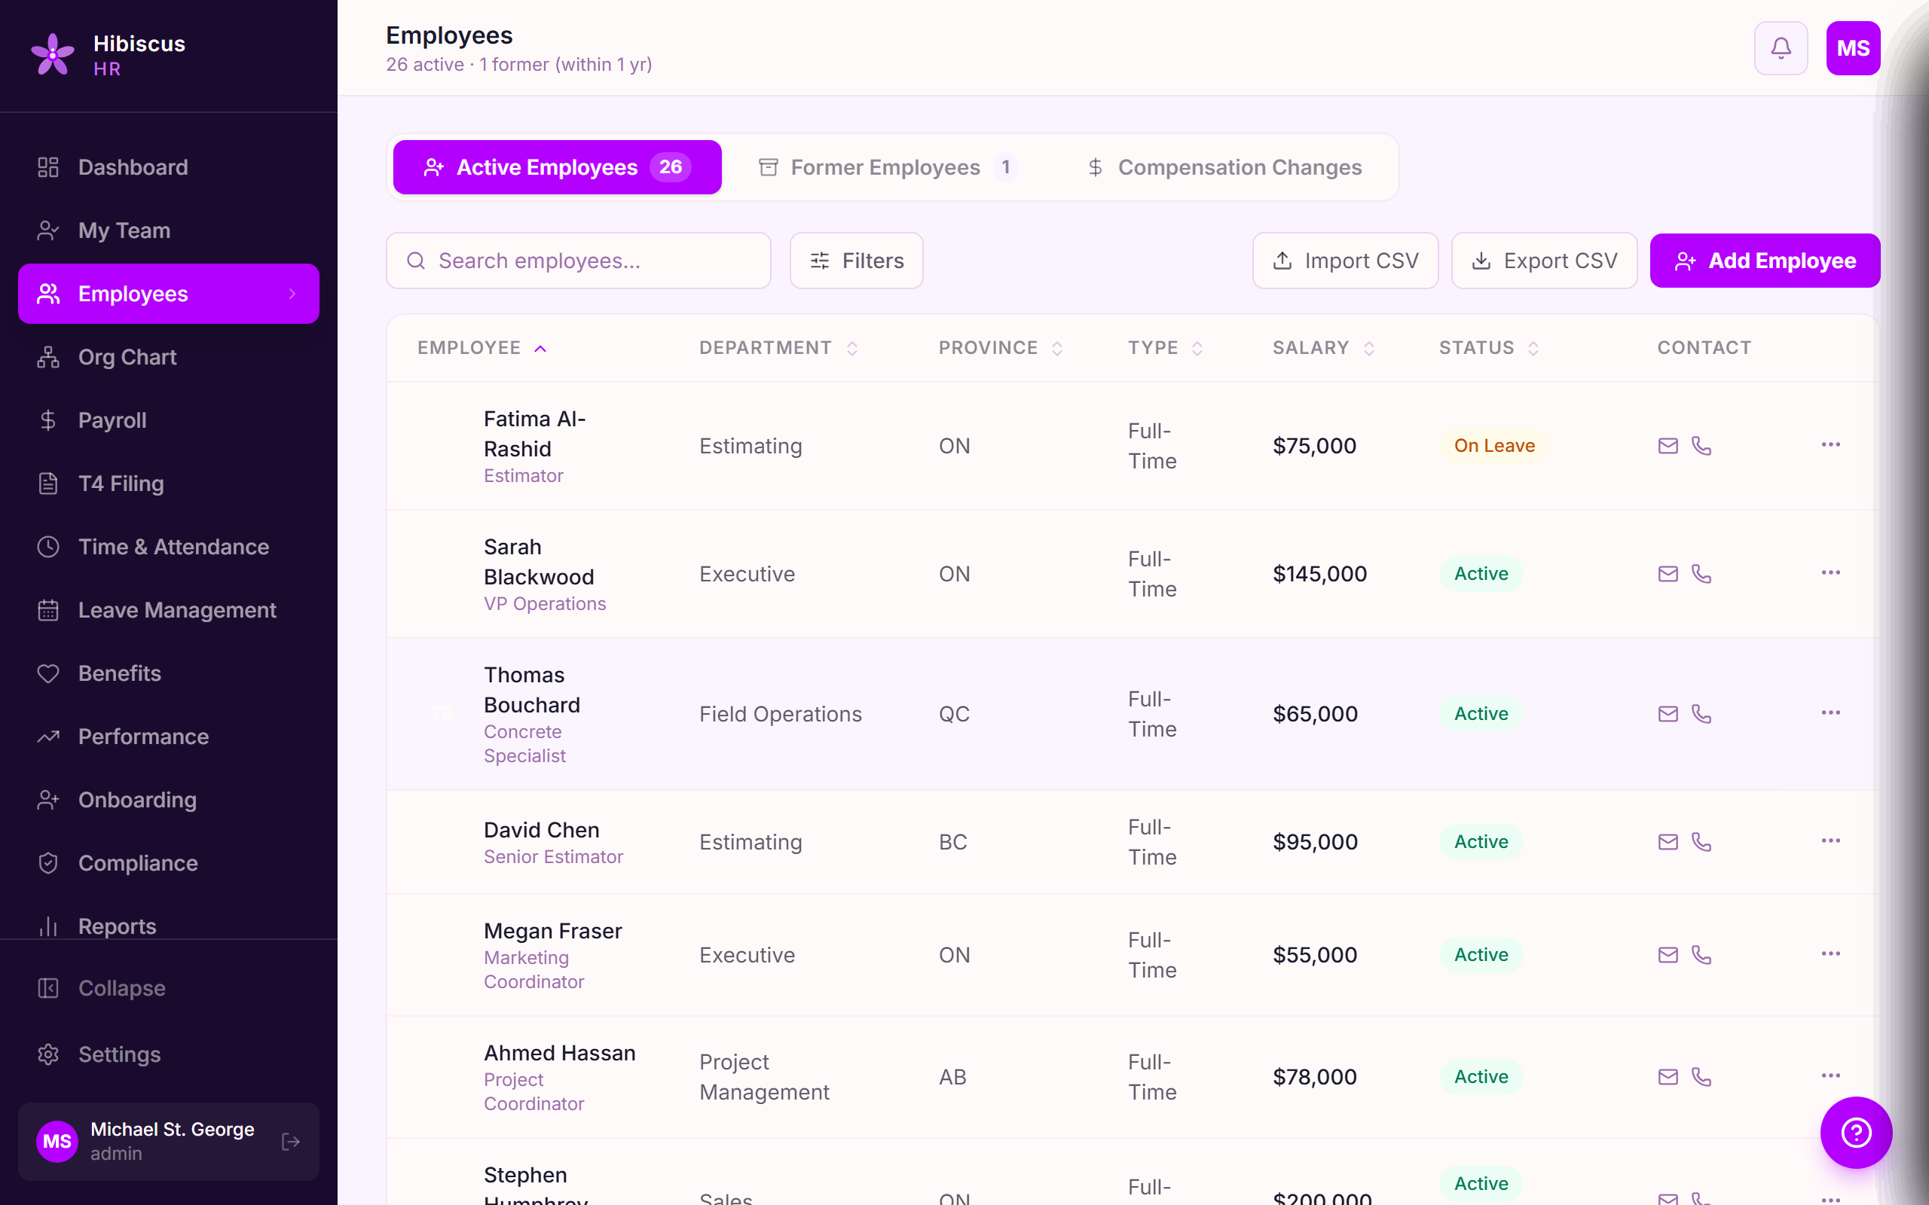This screenshot has height=1205, width=1929.
Task: Click the Compliance shield icon
Action: click(47, 863)
